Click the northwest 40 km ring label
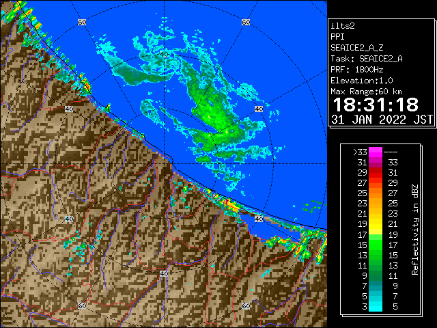The height and width of the screenshot is (328, 437). tap(69, 109)
